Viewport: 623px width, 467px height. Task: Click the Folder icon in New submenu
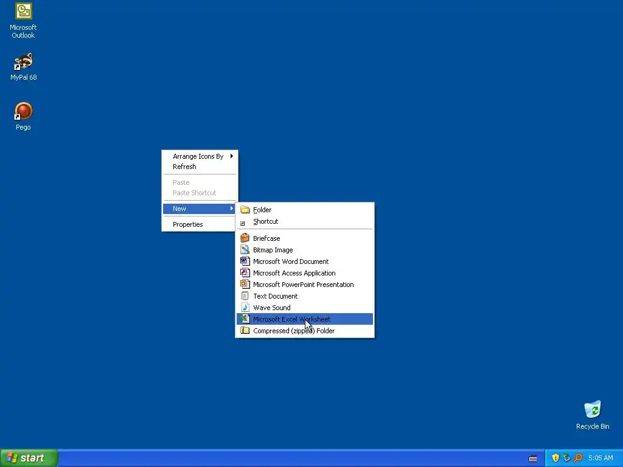(x=245, y=210)
